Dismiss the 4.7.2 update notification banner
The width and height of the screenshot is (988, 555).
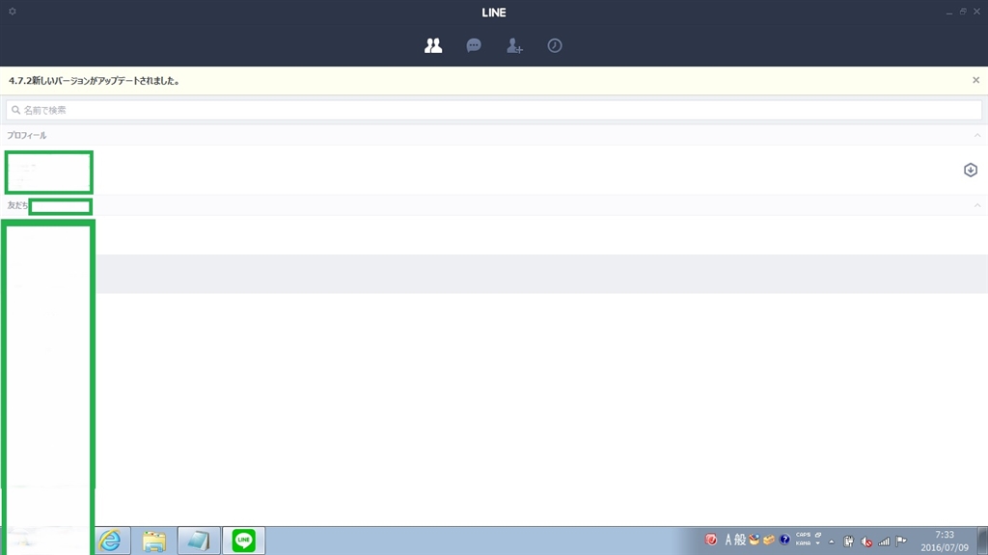tap(976, 81)
